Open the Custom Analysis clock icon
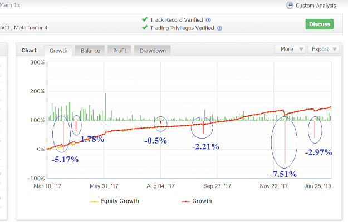Image resolution: width=348 pixels, height=222 pixels. pos(290,5)
